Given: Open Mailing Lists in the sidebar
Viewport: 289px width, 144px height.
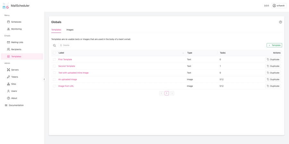Looking at the screenshot, I should pos(22,42).
